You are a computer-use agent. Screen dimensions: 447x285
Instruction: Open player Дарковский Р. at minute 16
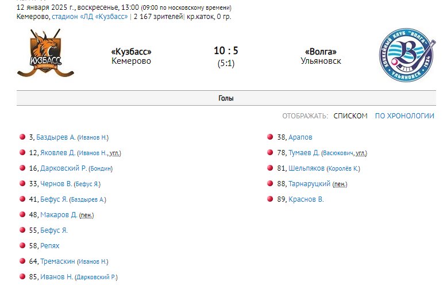click(63, 168)
